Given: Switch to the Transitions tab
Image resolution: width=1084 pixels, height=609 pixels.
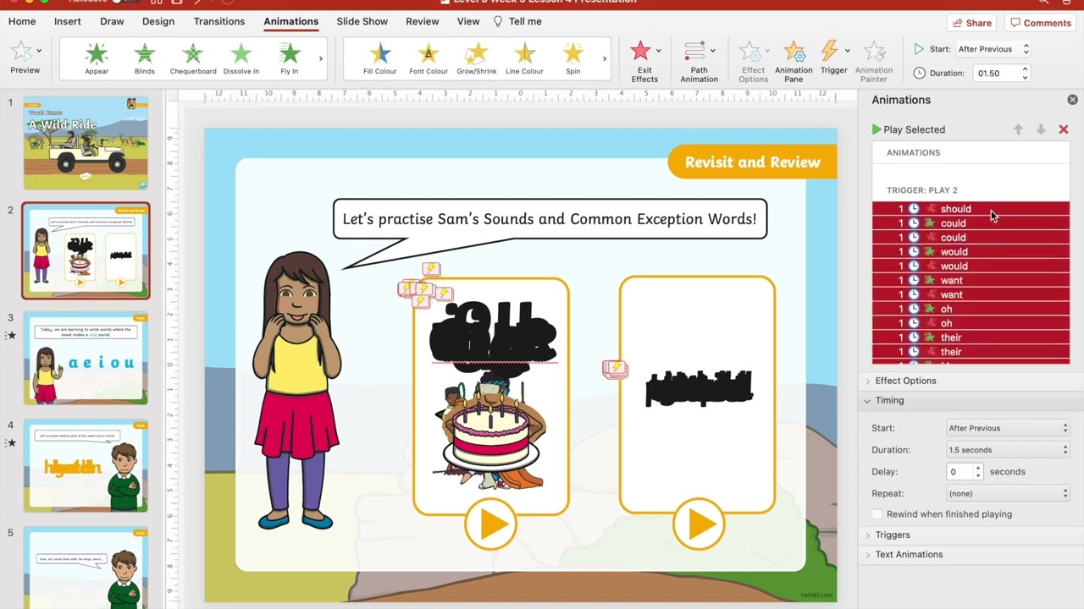Looking at the screenshot, I should [219, 21].
